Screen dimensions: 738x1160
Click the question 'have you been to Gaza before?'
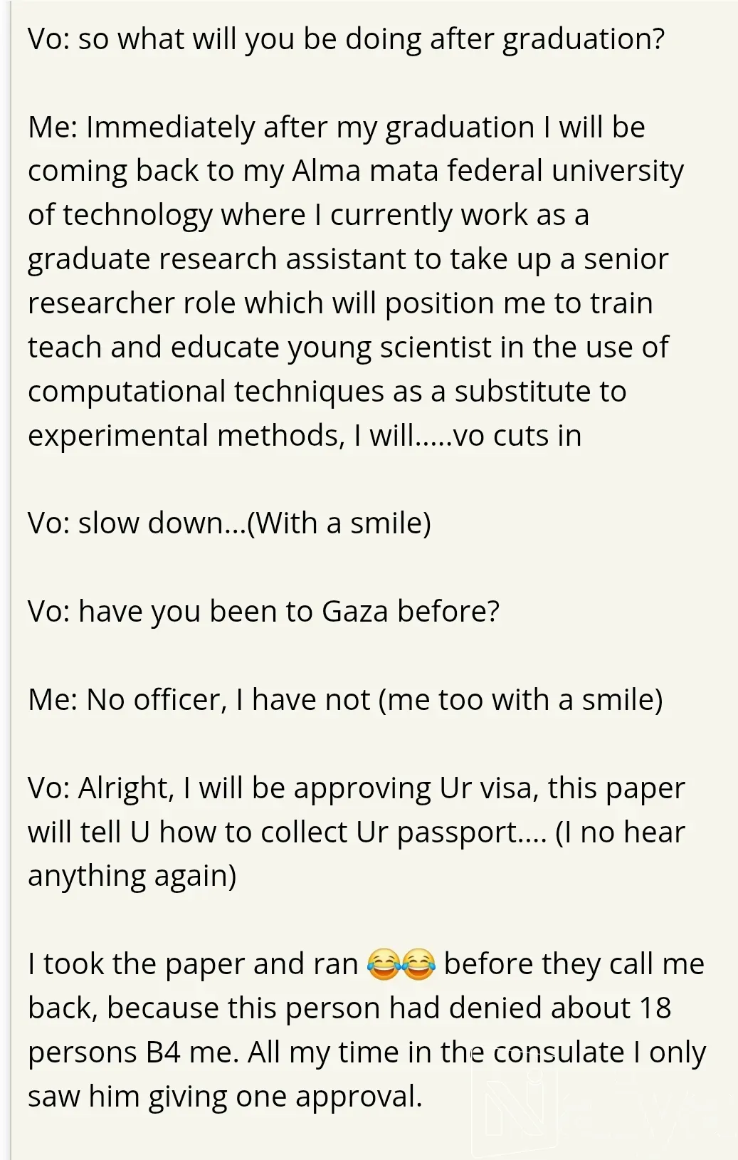[289, 612]
